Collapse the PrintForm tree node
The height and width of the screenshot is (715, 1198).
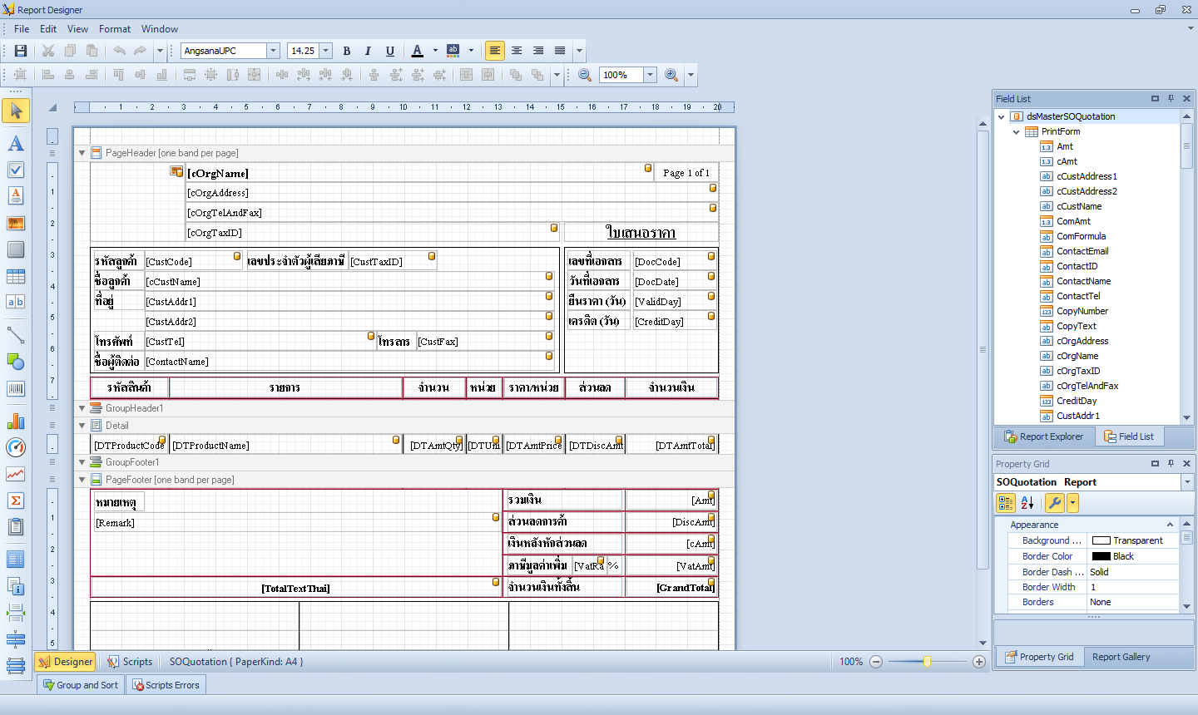click(1016, 131)
